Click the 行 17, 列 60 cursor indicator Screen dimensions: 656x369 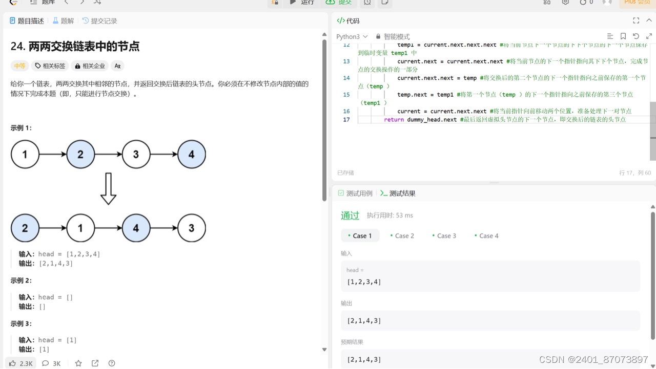pos(635,173)
